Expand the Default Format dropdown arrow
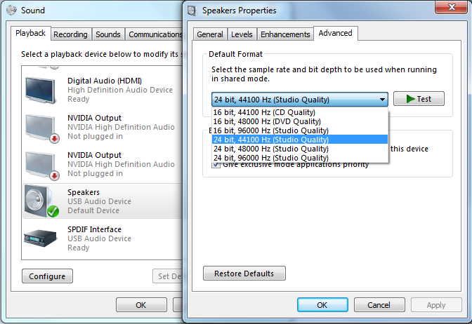Image resolution: width=472 pixels, height=324 pixels. click(381, 100)
